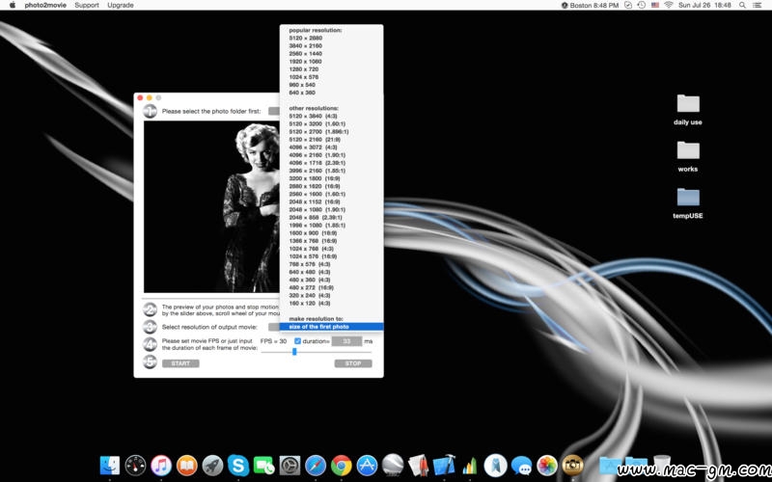This screenshot has height=482, width=772.
Task: Open the Upgrade menu
Action: 120,5
